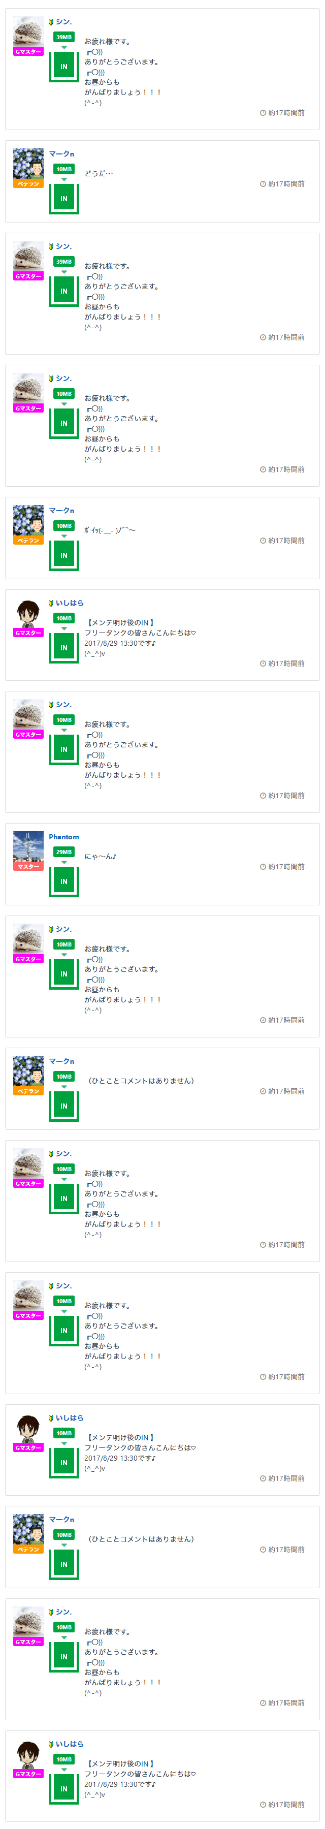Click the 約17時間前 timestamp in the どうだ〜 post
The width and height of the screenshot is (325, 1829).
coord(286,184)
